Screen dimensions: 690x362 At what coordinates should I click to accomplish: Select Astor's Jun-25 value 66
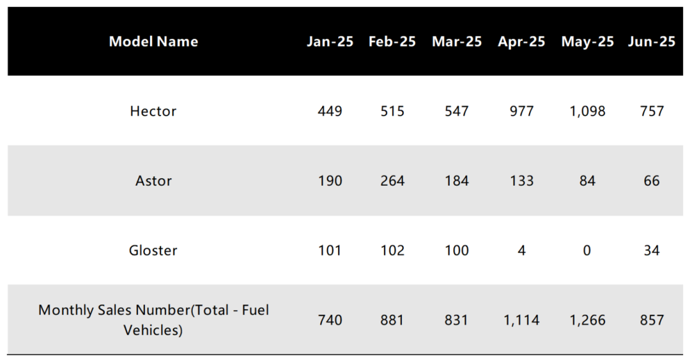(x=652, y=181)
